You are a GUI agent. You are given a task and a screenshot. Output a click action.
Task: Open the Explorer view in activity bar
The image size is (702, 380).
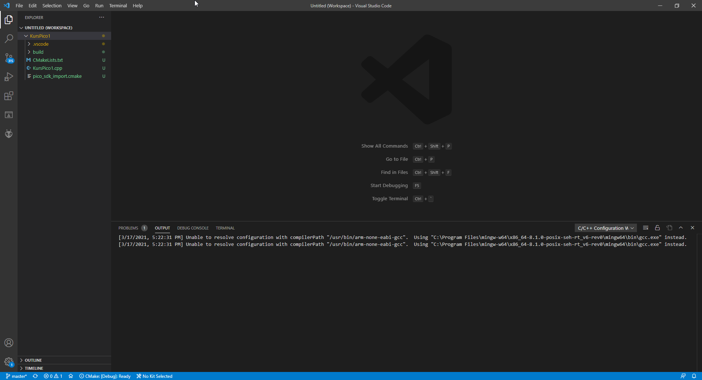coord(9,20)
